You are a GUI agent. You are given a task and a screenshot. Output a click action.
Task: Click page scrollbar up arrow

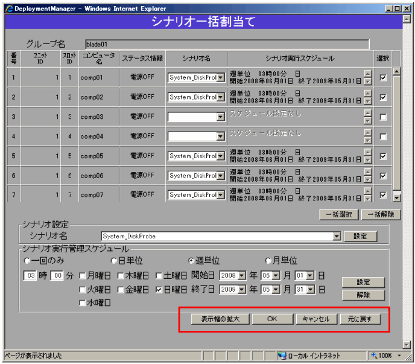407,19
